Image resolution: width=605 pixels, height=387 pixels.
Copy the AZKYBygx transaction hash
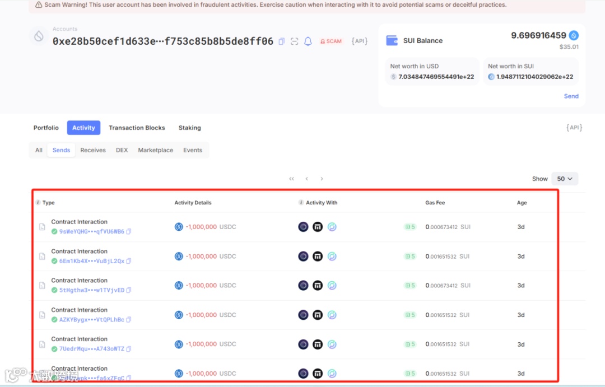[129, 319]
